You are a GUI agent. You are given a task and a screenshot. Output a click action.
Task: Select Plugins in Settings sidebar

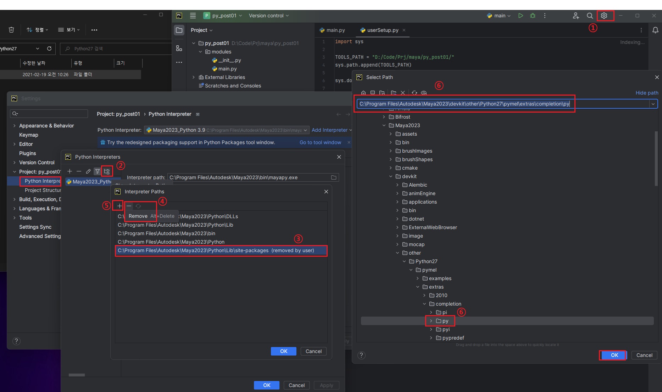click(28, 153)
